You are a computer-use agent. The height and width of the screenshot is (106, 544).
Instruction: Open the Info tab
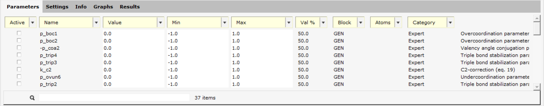pyautogui.click(x=81, y=7)
